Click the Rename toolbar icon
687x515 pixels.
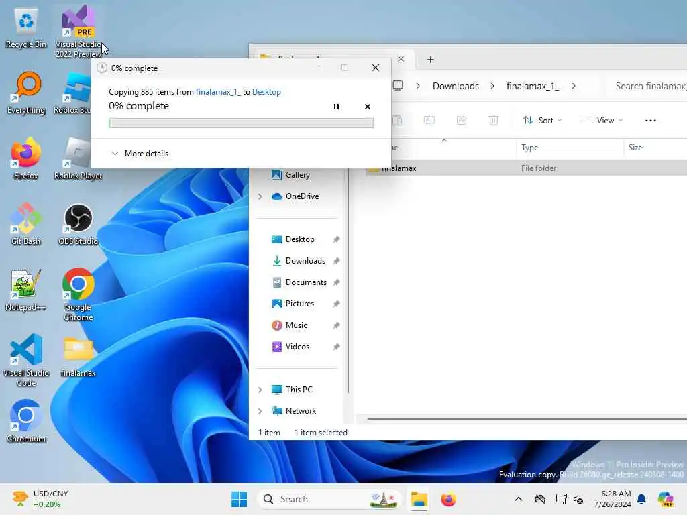429,120
